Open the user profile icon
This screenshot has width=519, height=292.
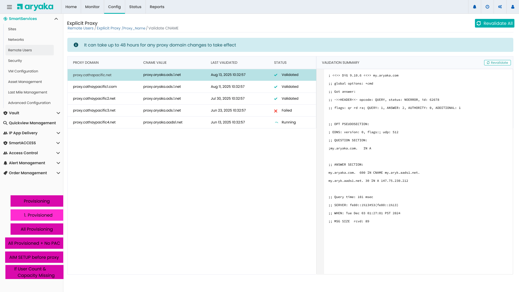[x=513, y=7]
